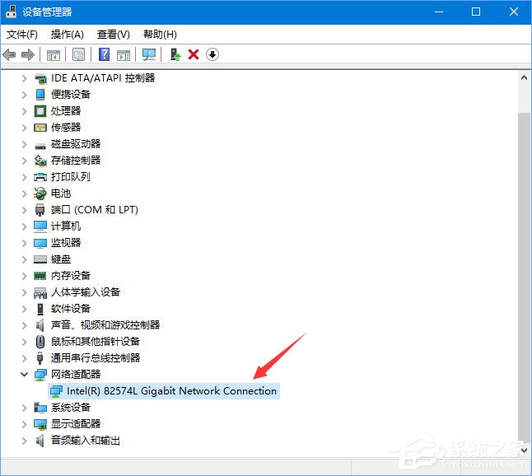Expand the 监视器 category
The height and width of the screenshot is (476, 532).
(25, 243)
